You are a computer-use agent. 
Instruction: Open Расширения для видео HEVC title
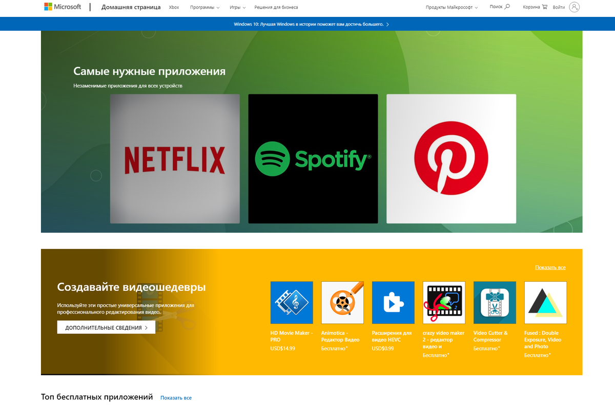[392, 336]
